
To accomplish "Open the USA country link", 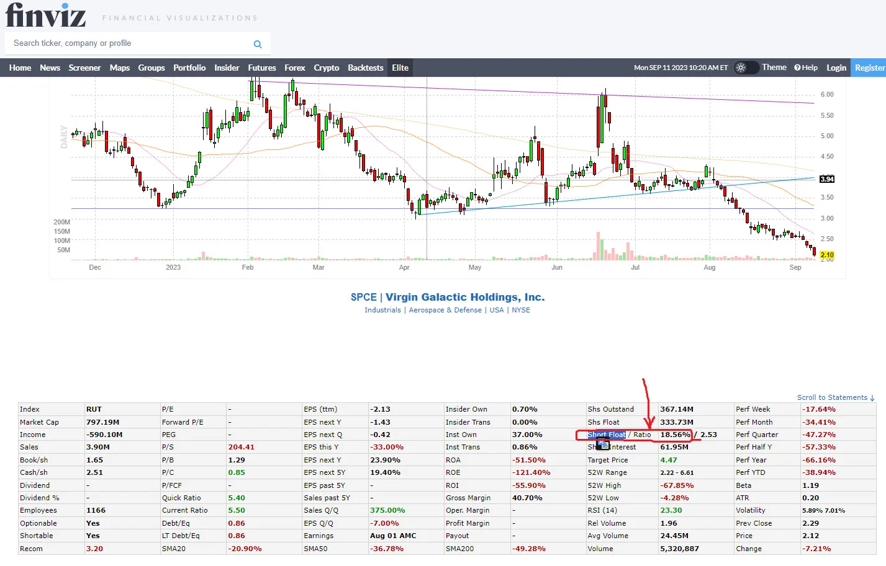I will click(x=497, y=310).
